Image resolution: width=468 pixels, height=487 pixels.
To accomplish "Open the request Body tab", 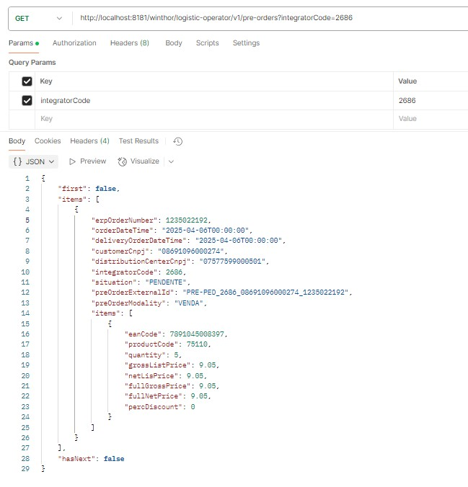I will pos(173,43).
